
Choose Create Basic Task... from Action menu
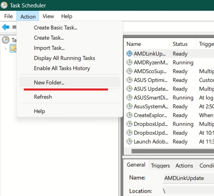[x=70, y=28]
